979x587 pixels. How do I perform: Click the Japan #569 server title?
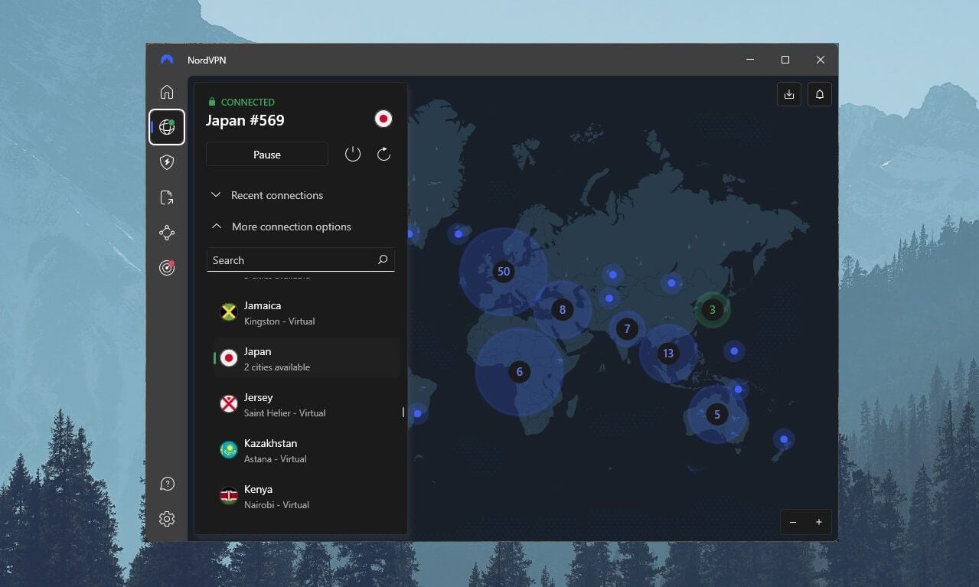coord(245,120)
